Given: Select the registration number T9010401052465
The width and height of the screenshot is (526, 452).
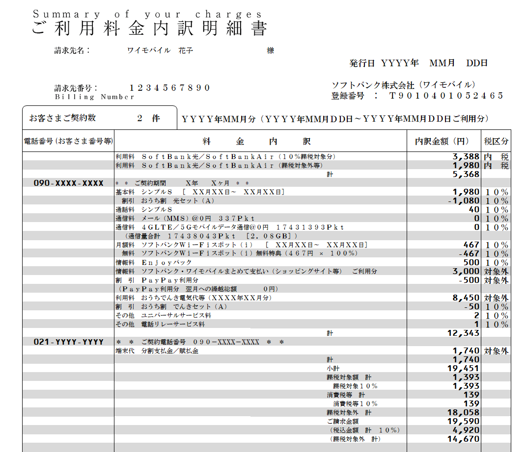Looking at the screenshot, I should [446, 96].
